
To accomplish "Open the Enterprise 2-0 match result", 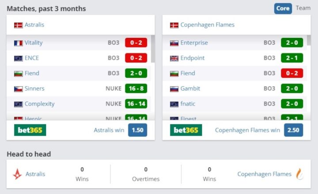I will click(x=292, y=42).
